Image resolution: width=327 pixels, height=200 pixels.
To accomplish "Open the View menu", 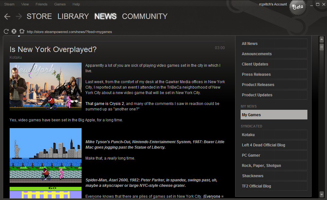I will tap(25, 4).
